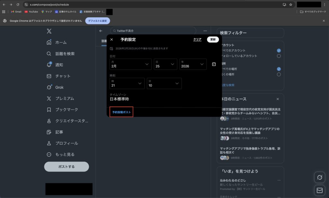The height and width of the screenshot is (198, 329).
Task: Enable フォローしているアカウント filter
Action: [279, 56]
